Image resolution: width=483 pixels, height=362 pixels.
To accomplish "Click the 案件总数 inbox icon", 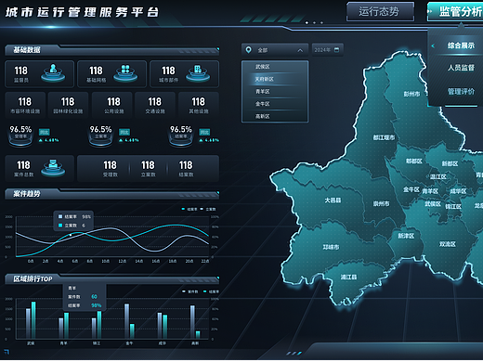I will 53,167.
